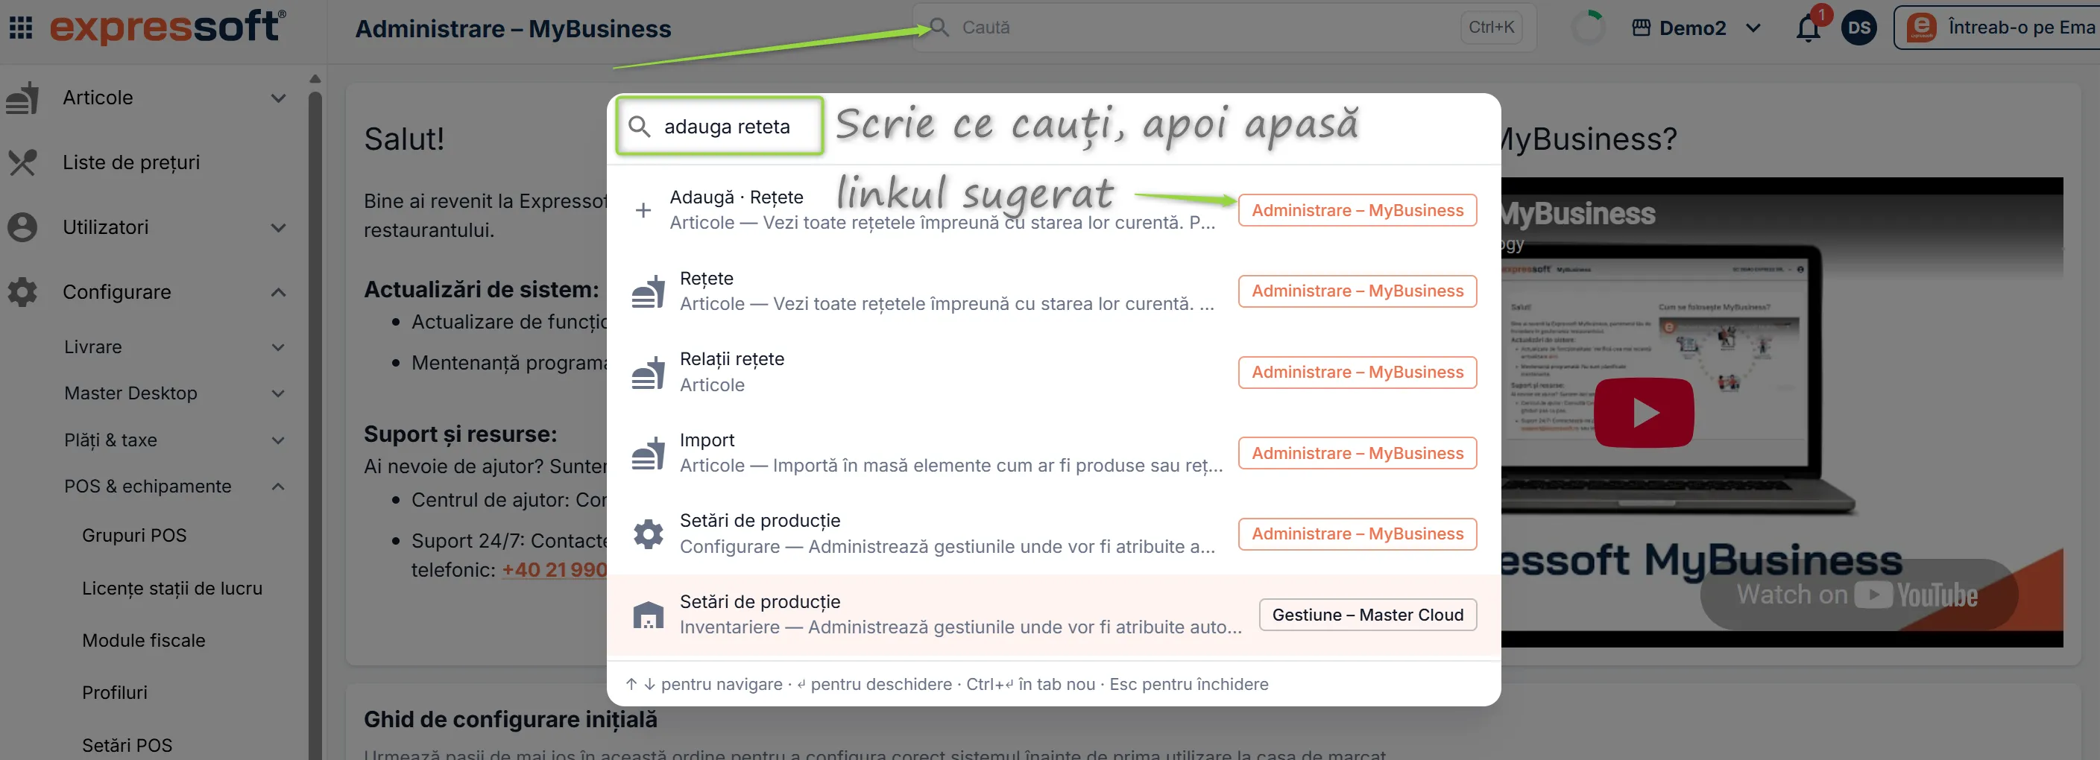
Task: Open Liste de prețuri menu item
Action: pos(131,162)
